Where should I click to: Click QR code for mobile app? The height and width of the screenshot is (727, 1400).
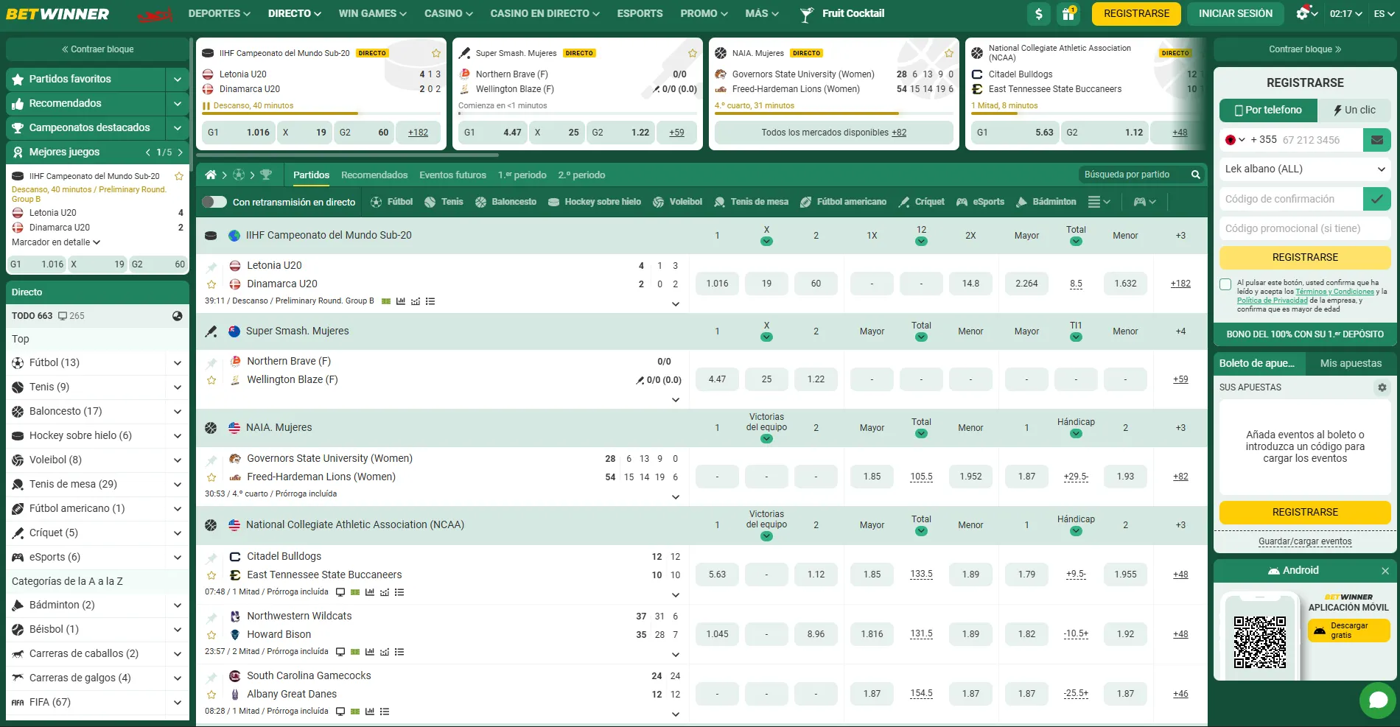(x=1260, y=642)
